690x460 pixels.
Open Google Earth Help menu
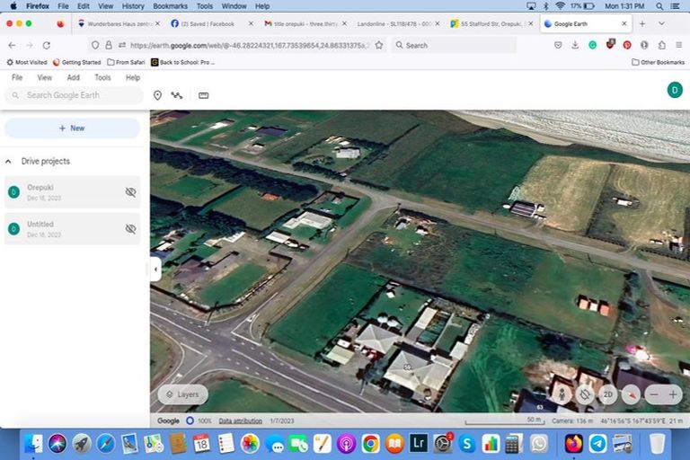133,77
